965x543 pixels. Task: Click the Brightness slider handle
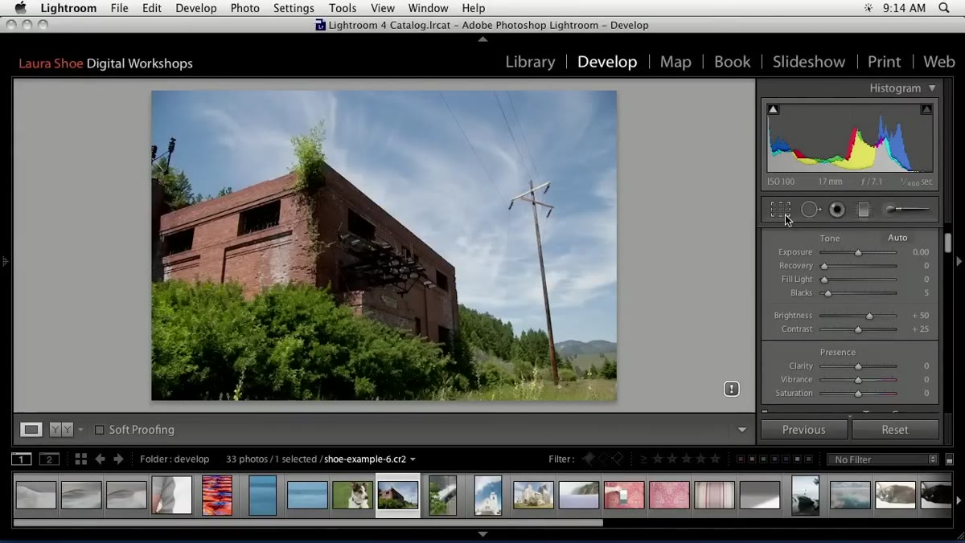[869, 316]
